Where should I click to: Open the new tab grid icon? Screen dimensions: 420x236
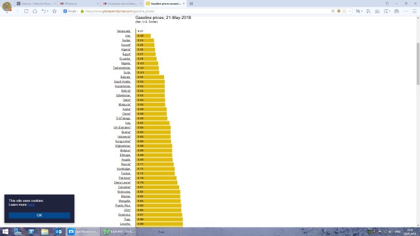click(191, 3)
